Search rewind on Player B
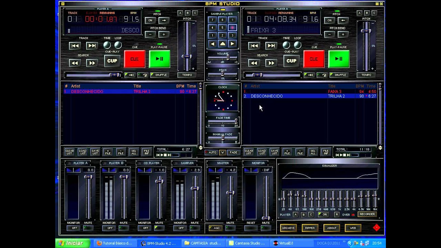This screenshot has height=248, width=441. pos(254,63)
